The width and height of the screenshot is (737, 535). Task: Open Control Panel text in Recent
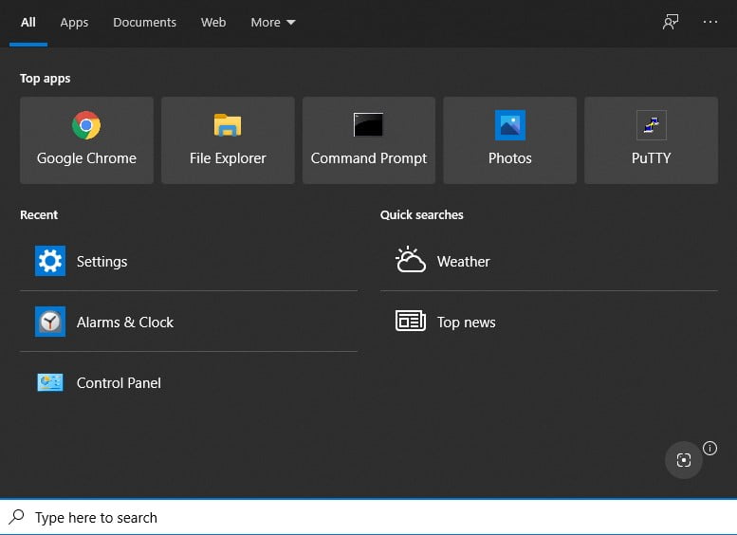tap(119, 382)
